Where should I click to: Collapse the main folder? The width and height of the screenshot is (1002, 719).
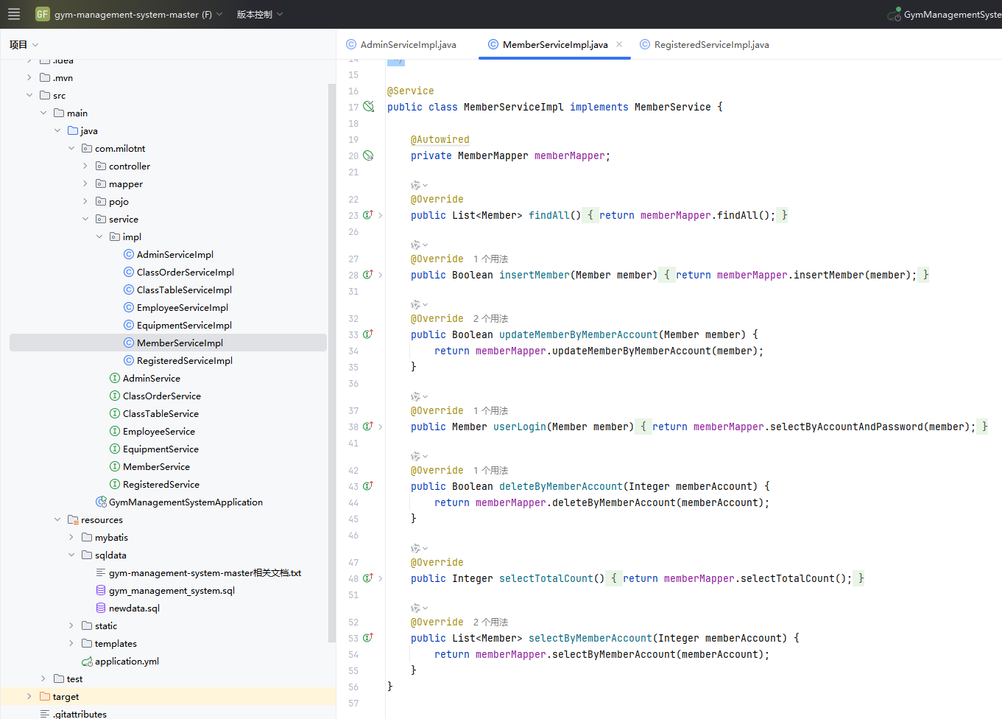coord(43,113)
